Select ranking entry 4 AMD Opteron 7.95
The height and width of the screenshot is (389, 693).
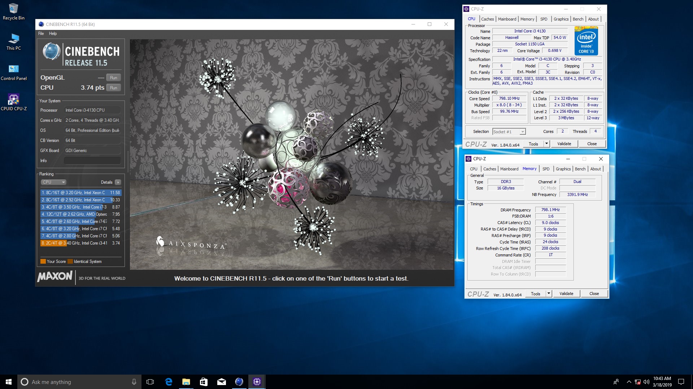(81, 214)
